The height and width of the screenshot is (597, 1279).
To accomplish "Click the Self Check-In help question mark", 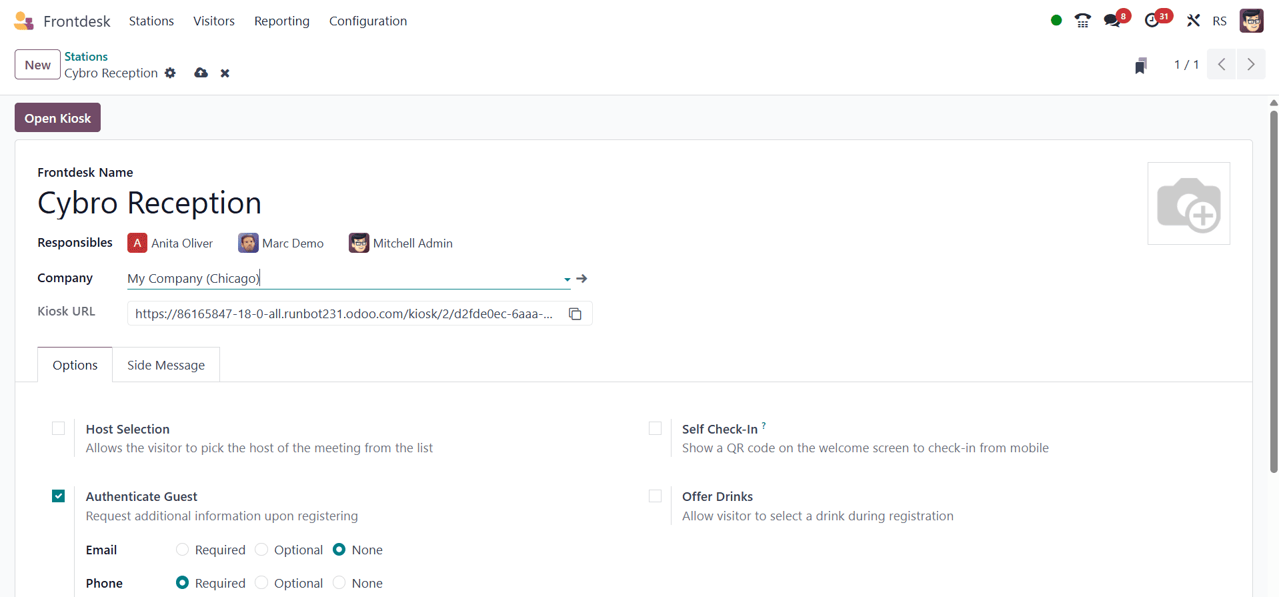I will 764,425.
